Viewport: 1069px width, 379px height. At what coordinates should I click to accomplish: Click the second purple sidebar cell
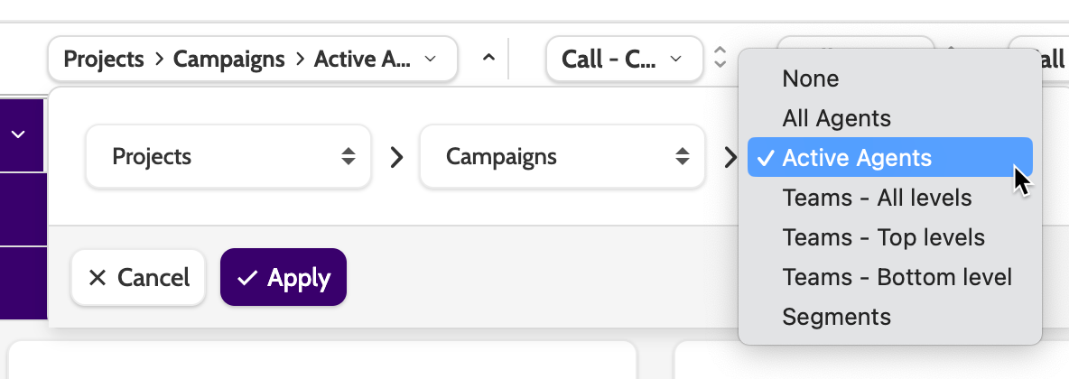22,209
